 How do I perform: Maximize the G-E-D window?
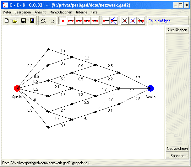point(181,5)
